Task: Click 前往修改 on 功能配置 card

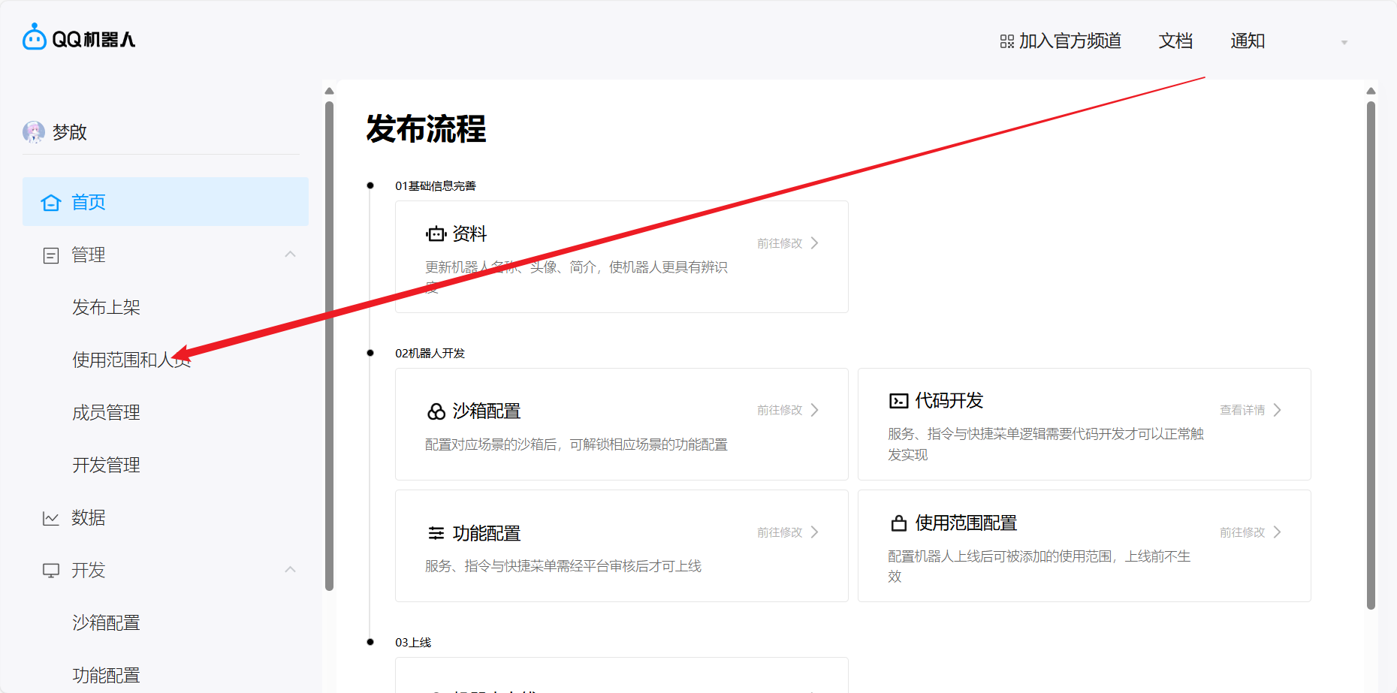Action: point(780,532)
